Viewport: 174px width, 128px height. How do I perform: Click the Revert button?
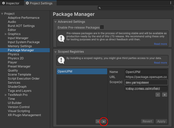(147, 121)
